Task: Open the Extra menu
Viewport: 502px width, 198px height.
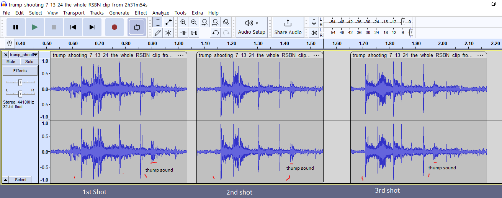Action: [x=198, y=13]
